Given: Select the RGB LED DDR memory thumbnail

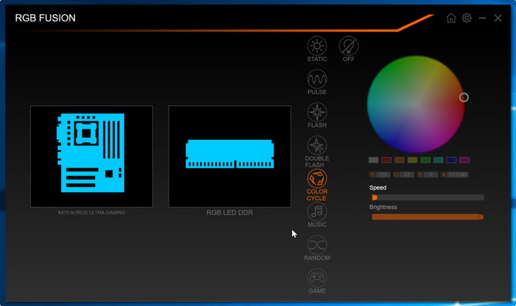Looking at the screenshot, I should pyautogui.click(x=230, y=156).
